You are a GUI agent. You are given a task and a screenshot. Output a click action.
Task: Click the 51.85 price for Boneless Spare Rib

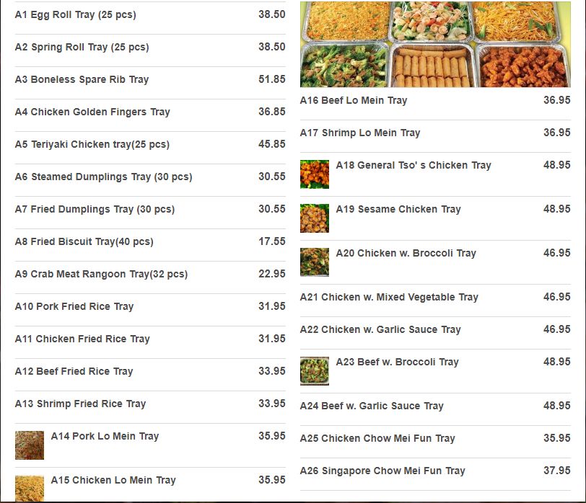272,79
